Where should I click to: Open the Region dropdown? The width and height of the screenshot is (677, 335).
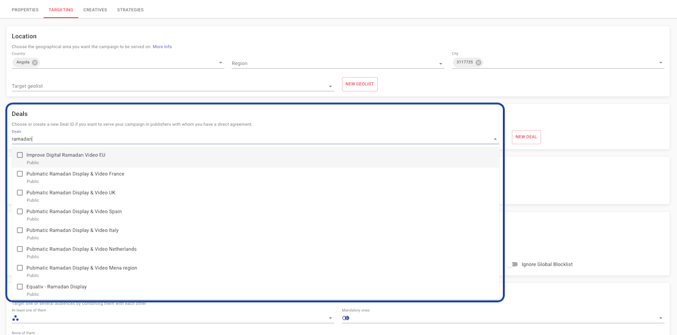coord(441,64)
